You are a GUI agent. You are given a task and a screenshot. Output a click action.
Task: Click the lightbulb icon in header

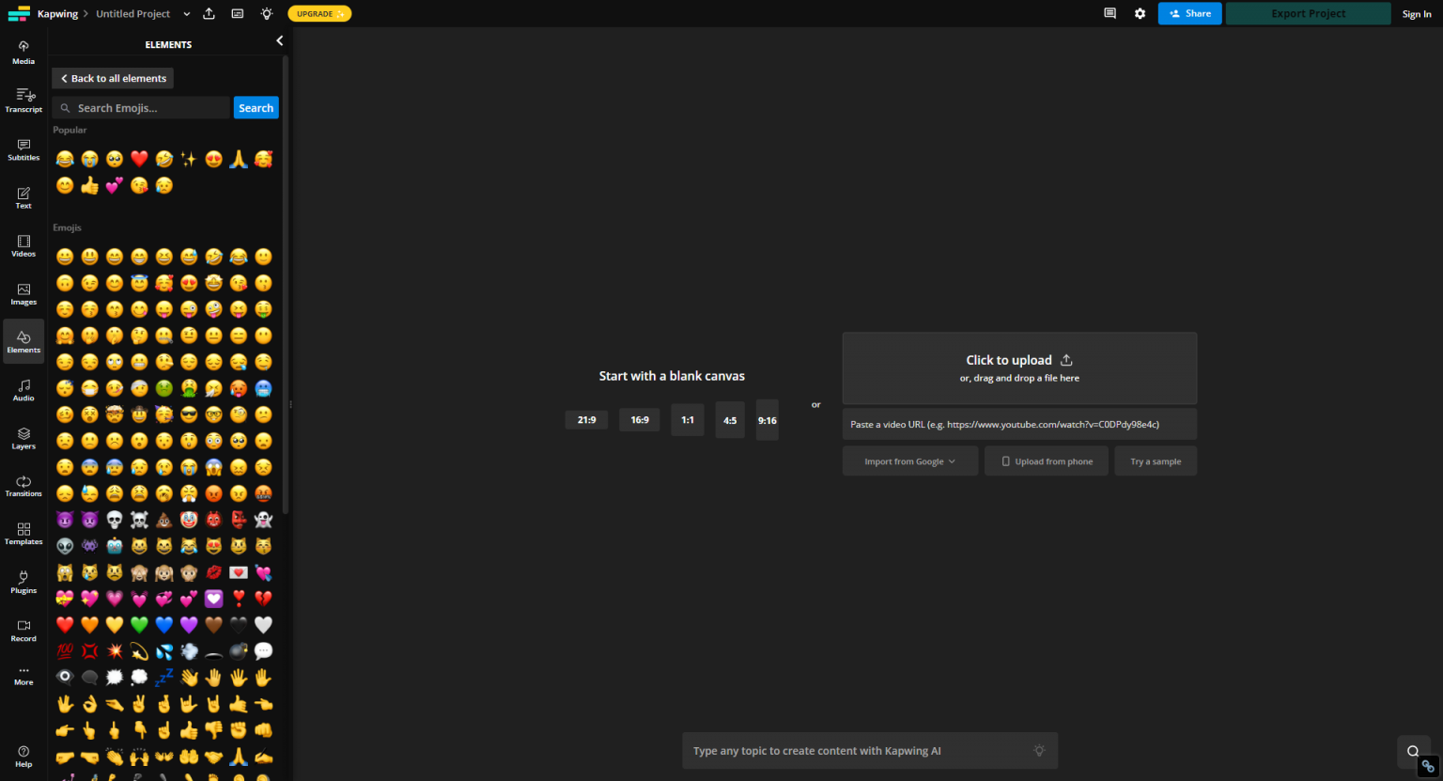click(x=267, y=14)
